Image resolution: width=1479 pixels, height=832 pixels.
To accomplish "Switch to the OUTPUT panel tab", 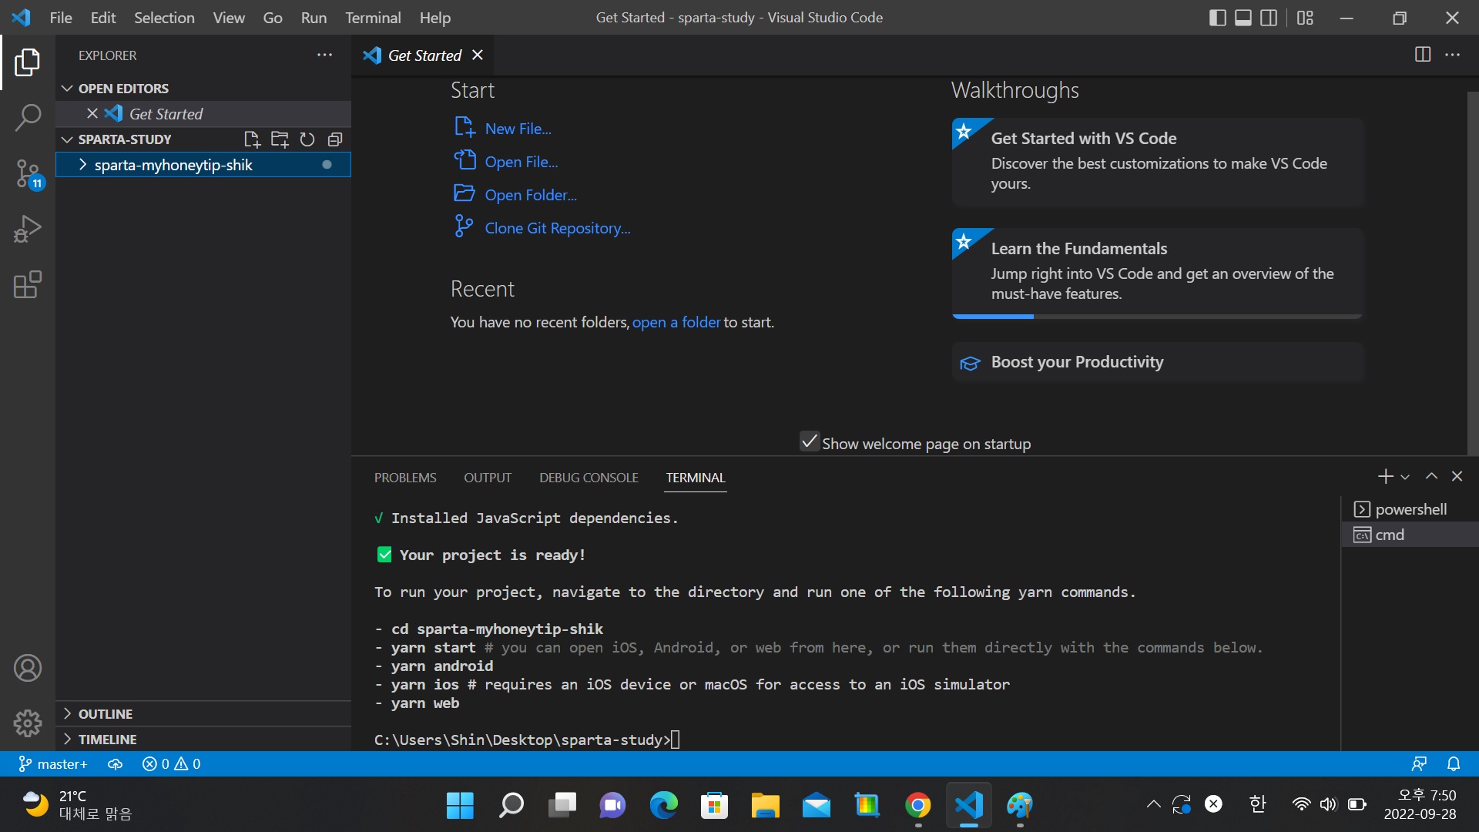I will coord(488,478).
